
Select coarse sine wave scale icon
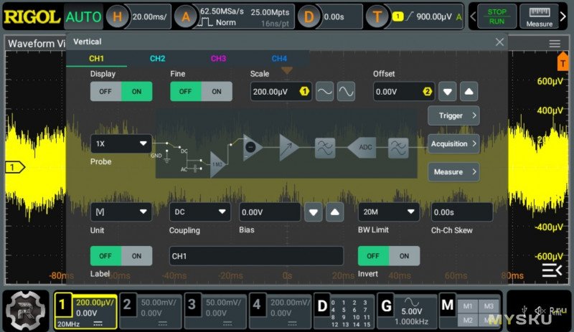[324, 91]
